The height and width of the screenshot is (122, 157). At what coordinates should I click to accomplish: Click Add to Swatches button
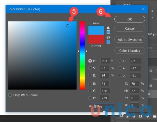click(x=130, y=40)
